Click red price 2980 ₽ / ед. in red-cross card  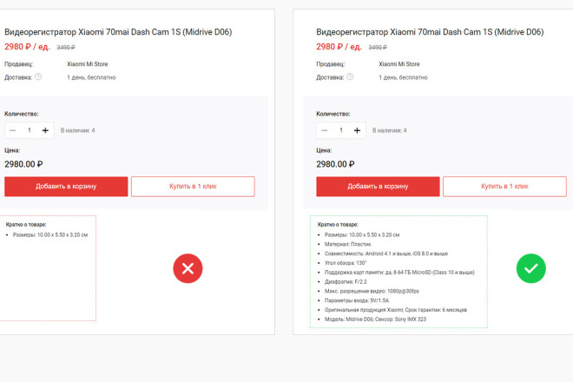pos(27,47)
